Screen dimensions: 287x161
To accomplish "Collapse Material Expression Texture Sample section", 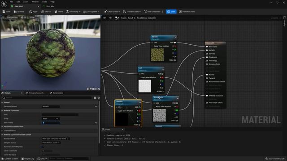I will click(2, 135).
